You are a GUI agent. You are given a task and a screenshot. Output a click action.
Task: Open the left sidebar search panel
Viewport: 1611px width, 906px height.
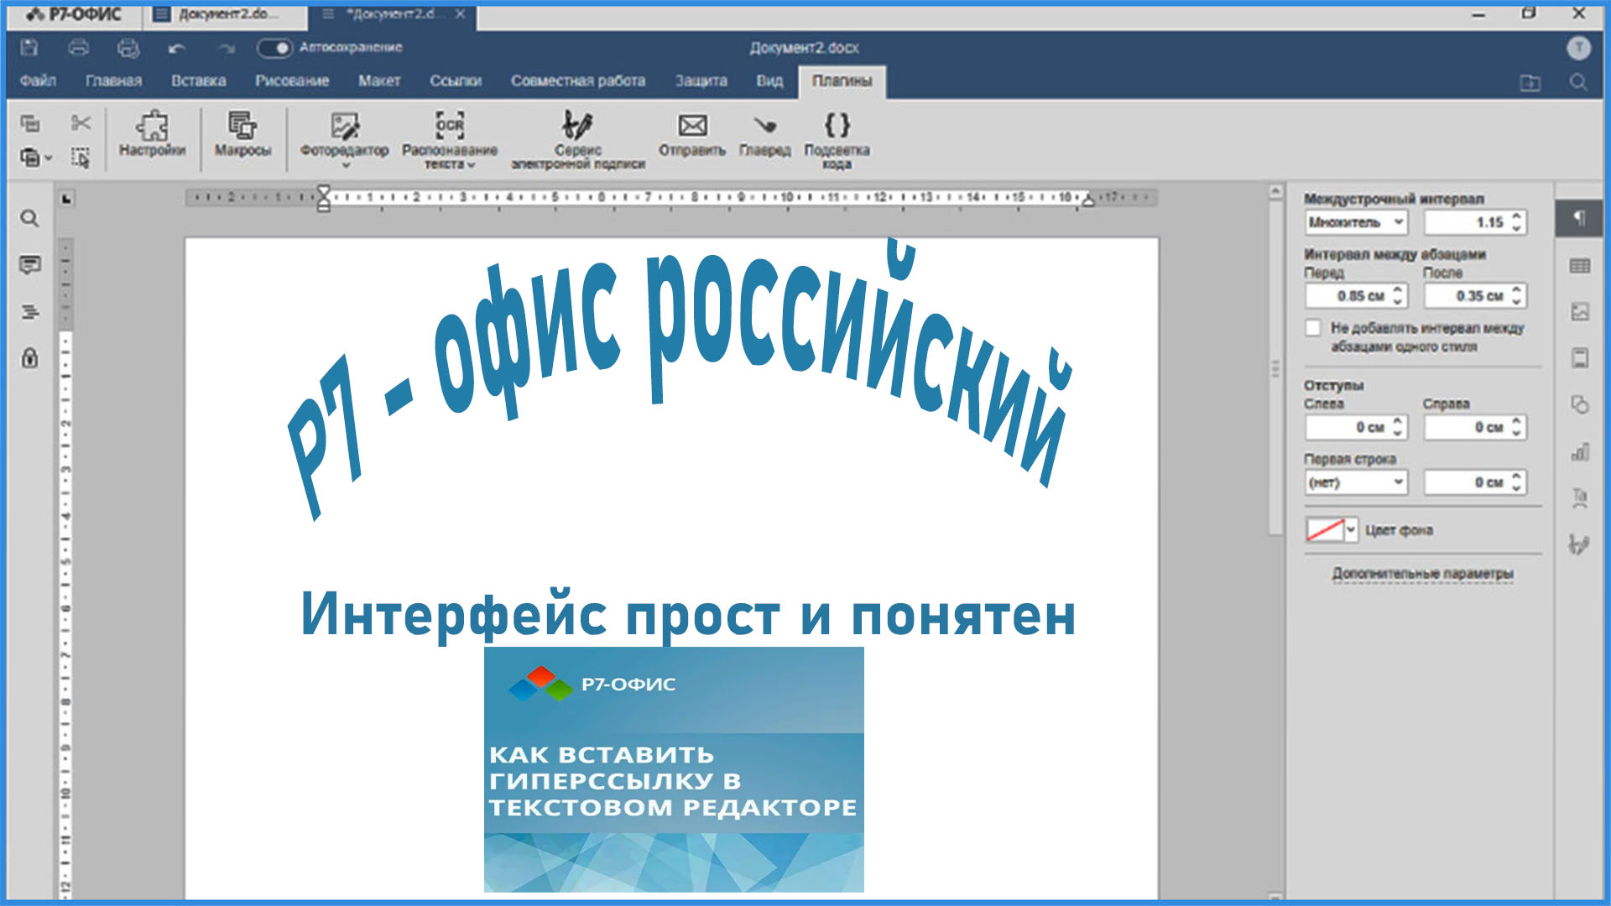[x=29, y=219]
